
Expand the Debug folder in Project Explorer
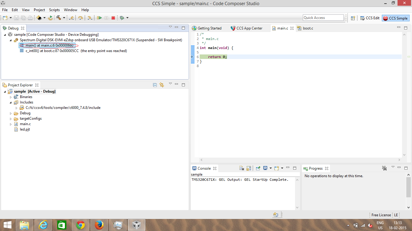click(11, 113)
